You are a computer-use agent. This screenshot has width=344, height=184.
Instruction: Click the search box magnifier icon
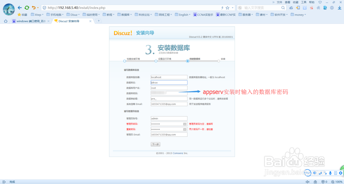click(283, 8)
